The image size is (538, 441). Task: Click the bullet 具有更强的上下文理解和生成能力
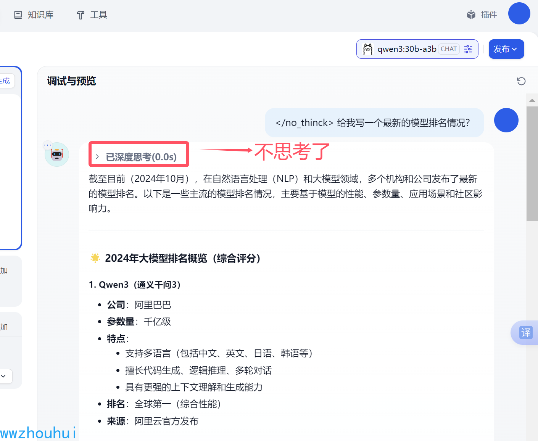point(194,387)
